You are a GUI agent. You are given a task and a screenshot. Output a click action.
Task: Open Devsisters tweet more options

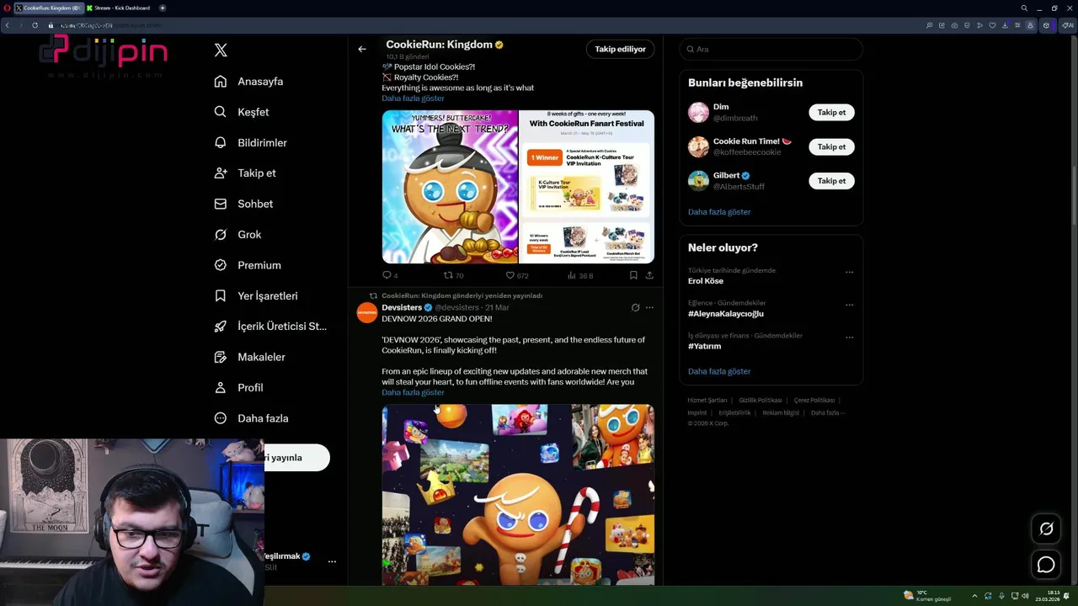pos(649,308)
